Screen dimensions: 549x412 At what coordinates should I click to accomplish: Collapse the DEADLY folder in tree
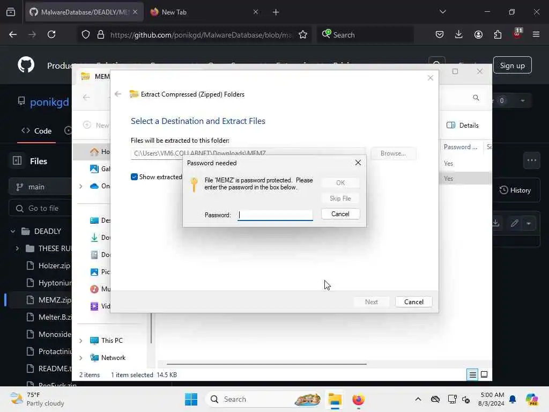coord(13,231)
